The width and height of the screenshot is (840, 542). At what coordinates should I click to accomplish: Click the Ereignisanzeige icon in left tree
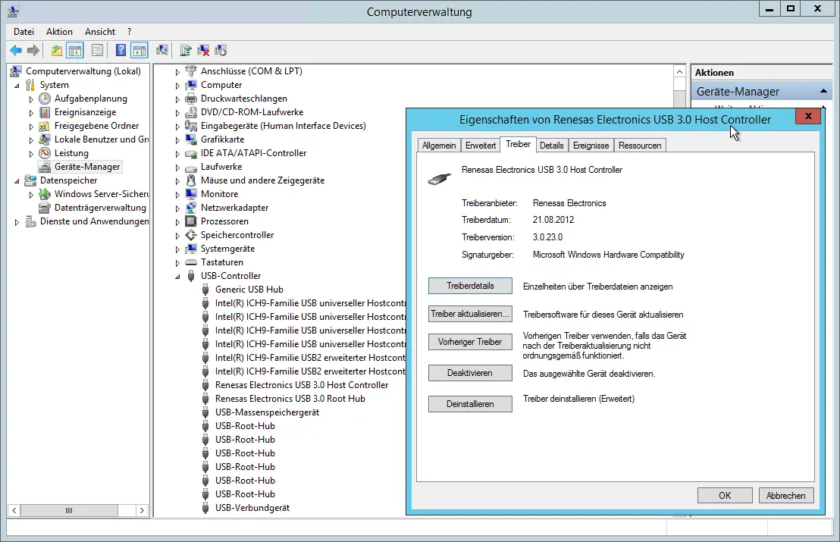click(45, 112)
